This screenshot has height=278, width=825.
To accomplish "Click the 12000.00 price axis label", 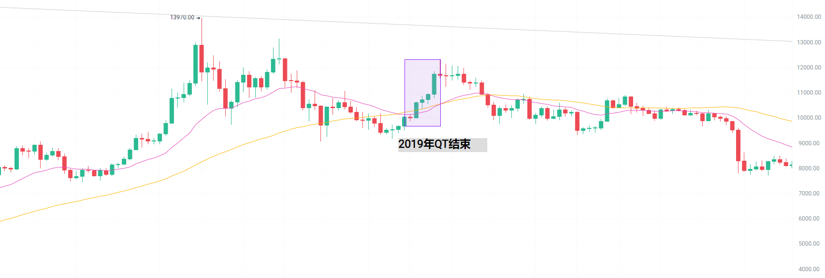I will 809,68.
